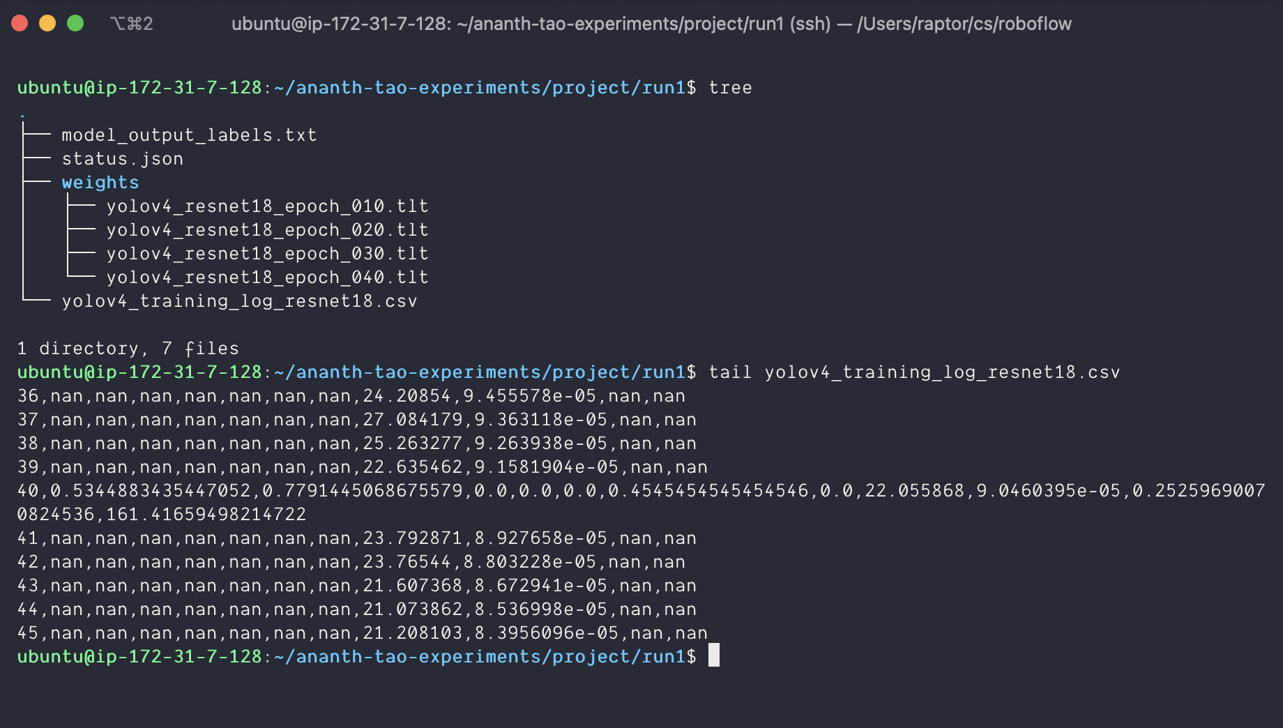Image resolution: width=1283 pixels, height=728 pixels.
Task: Click the typed 'tree' command
Action: [x=730, y=88]
